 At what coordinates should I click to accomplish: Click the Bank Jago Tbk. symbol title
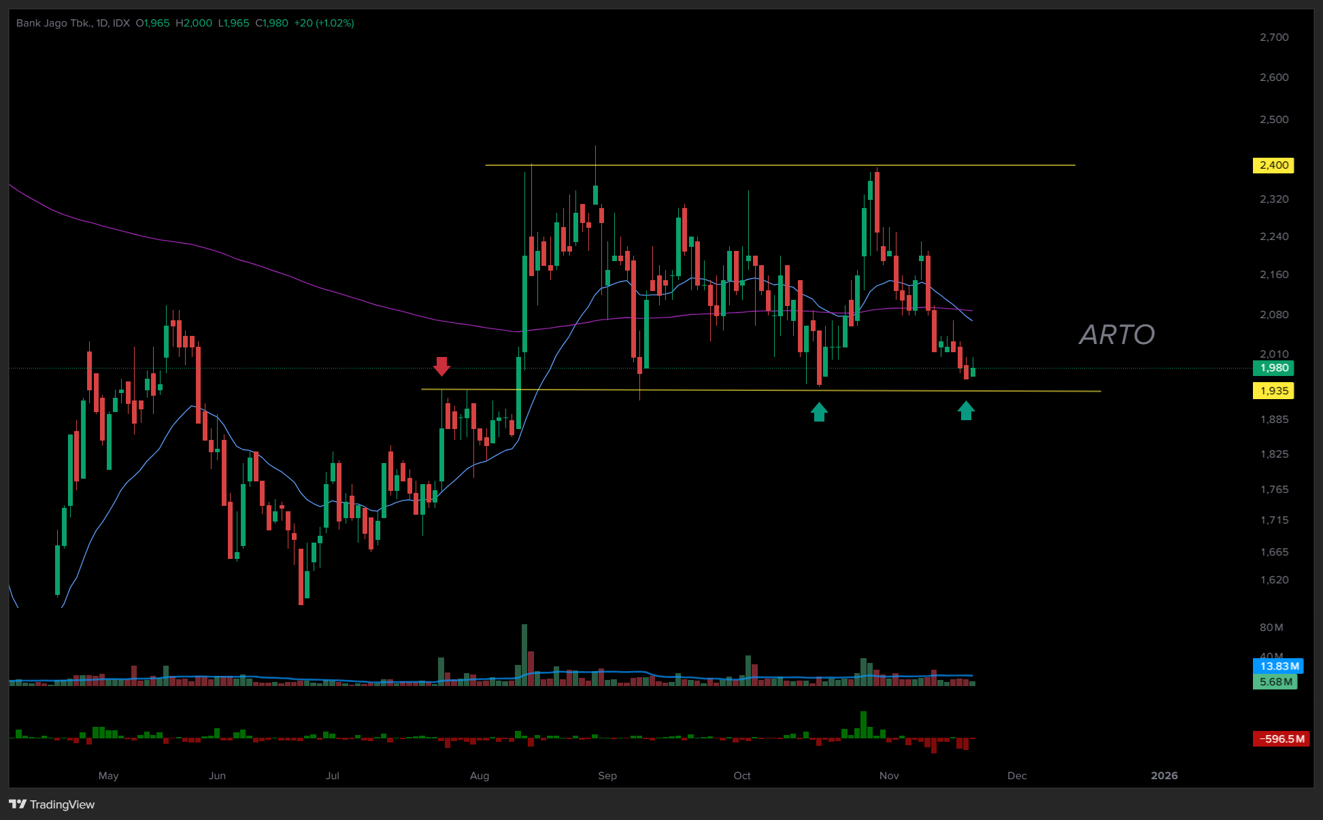click(x=54, y=23)
